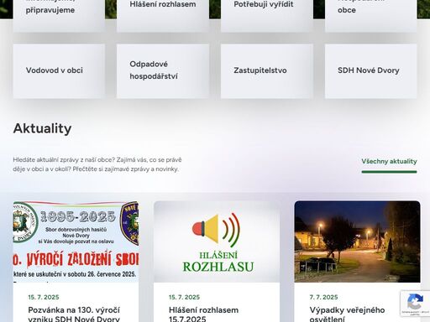Open the Odpadové hospodářství tile
430x322 pixels.
(163, 71)
